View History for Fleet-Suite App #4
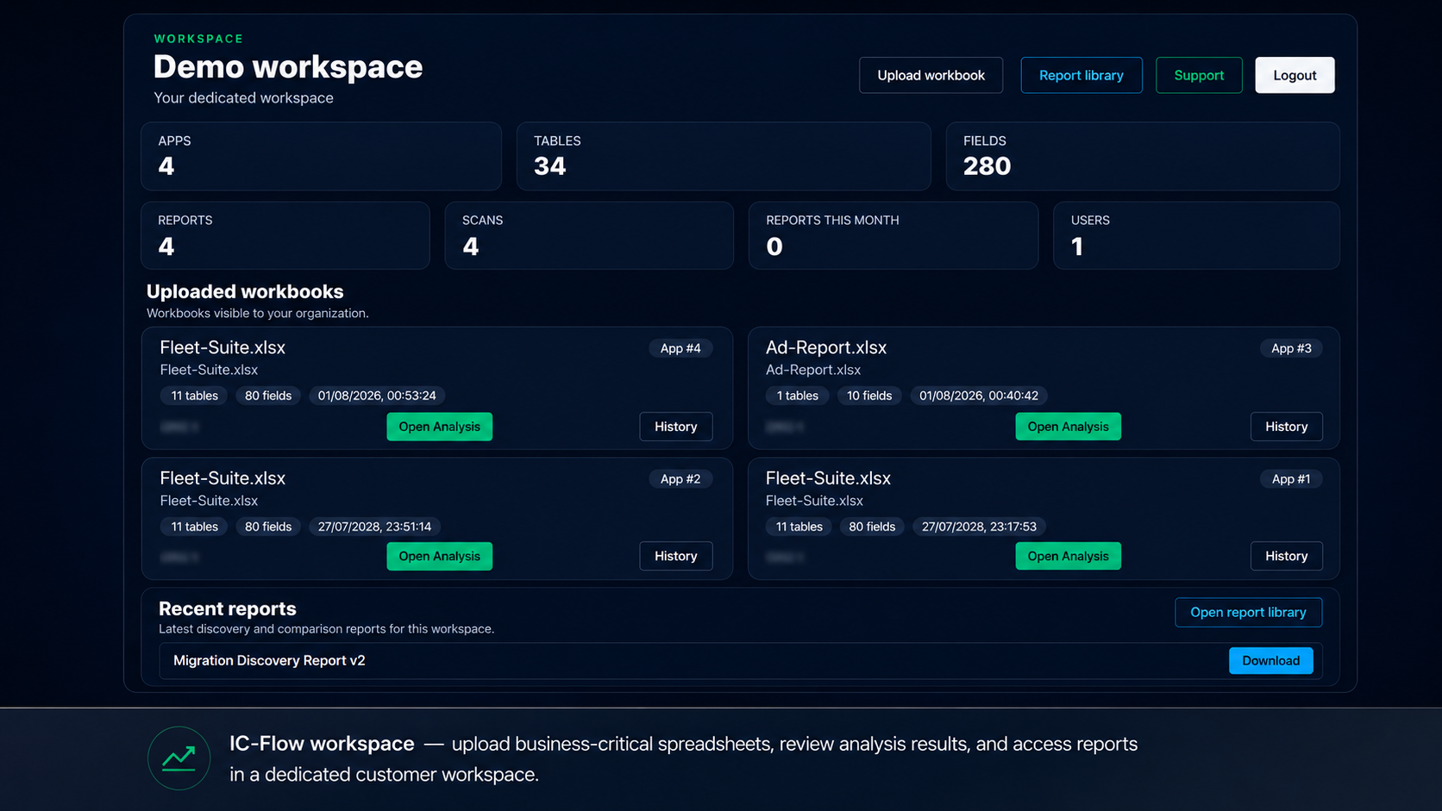 coord(675,427)
